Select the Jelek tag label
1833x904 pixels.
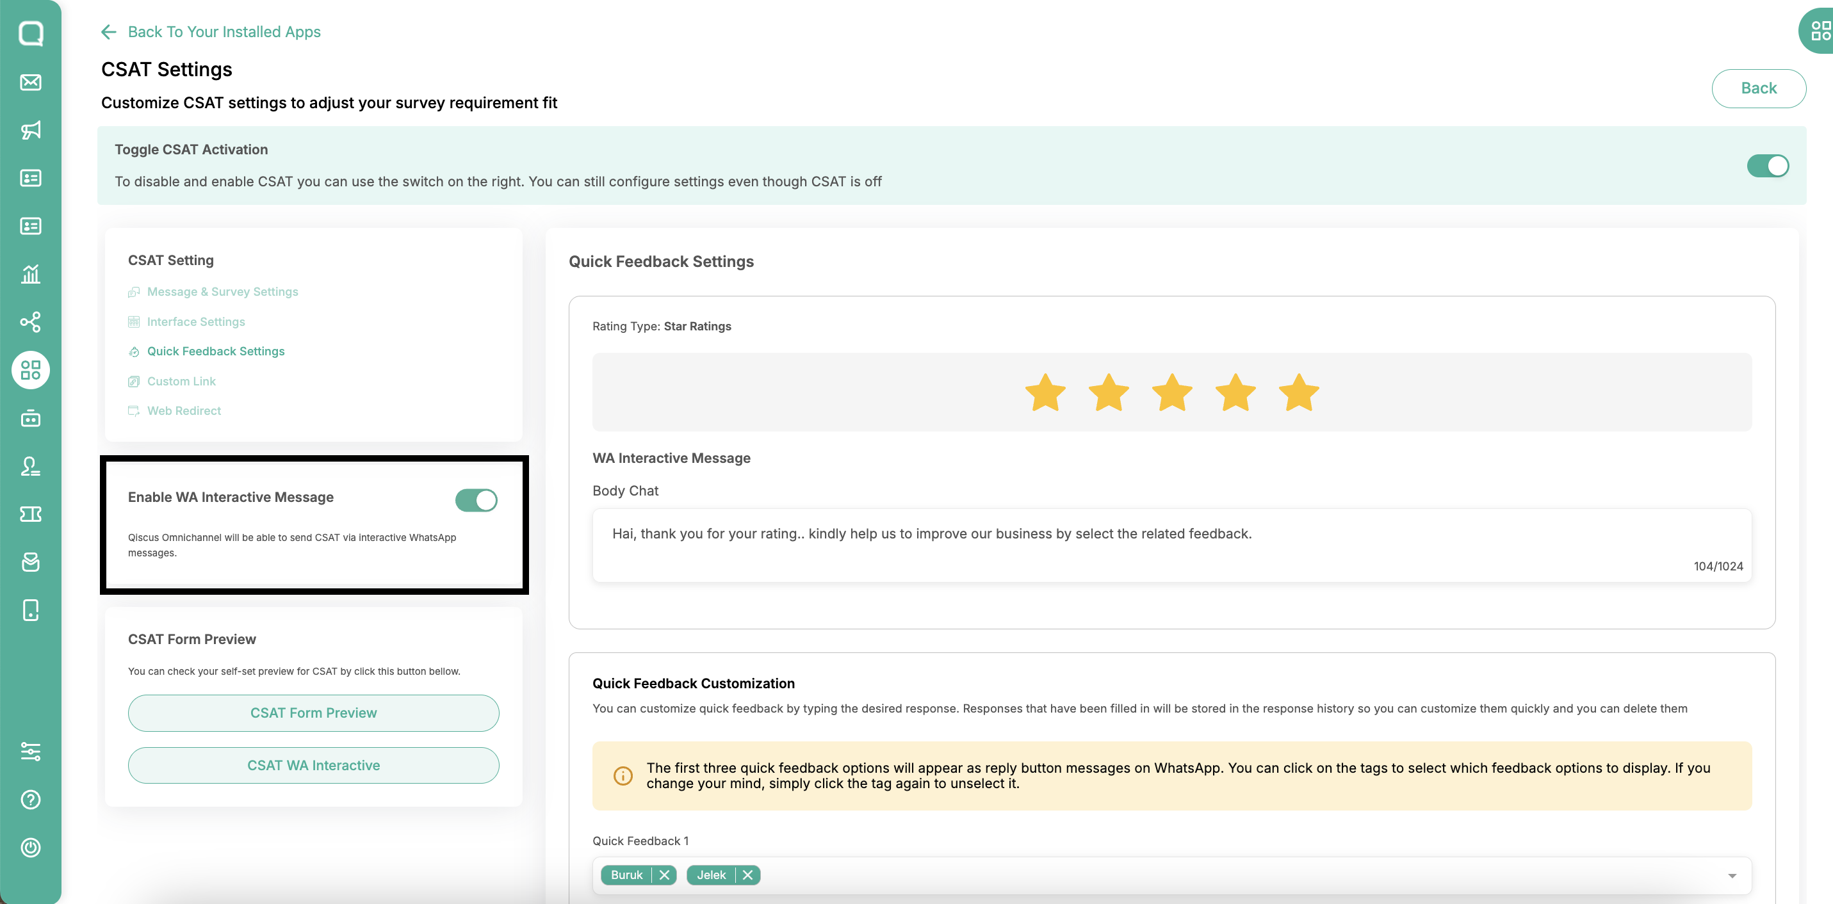(711, 875)
